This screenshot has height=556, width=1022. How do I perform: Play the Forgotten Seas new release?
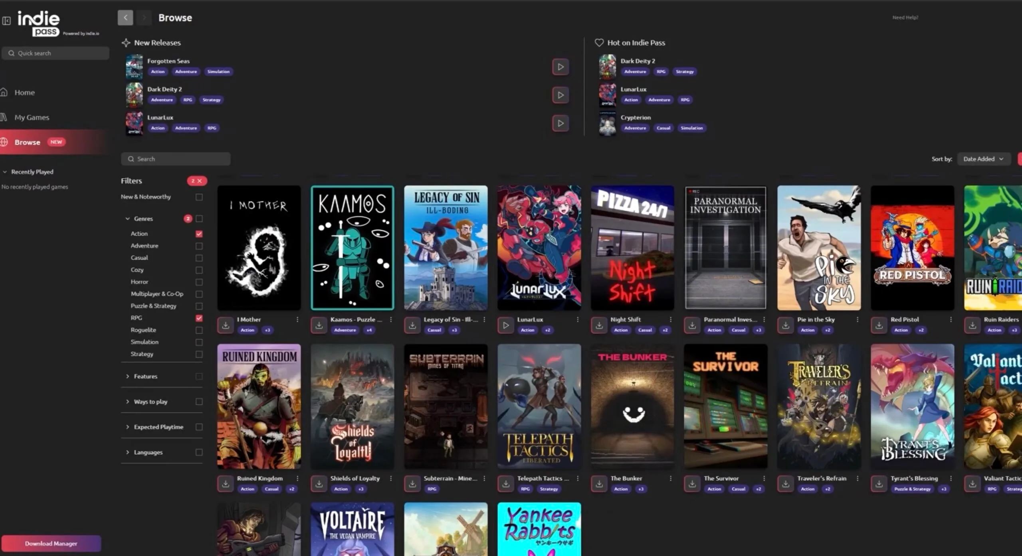561,67
